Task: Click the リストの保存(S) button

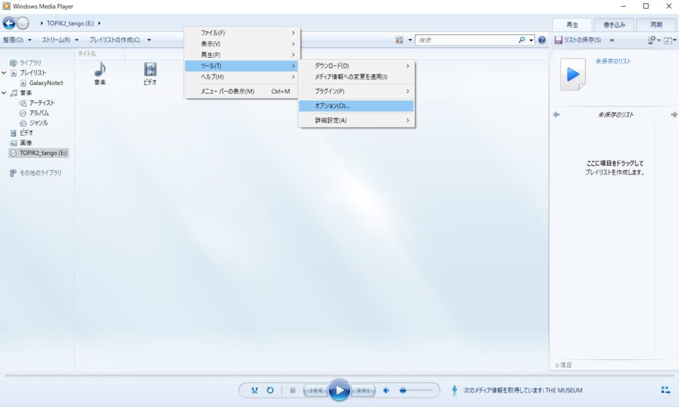Action: click(x=578, y=40)
